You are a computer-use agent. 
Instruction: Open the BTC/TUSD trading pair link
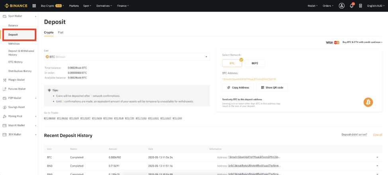coord(141,118)
